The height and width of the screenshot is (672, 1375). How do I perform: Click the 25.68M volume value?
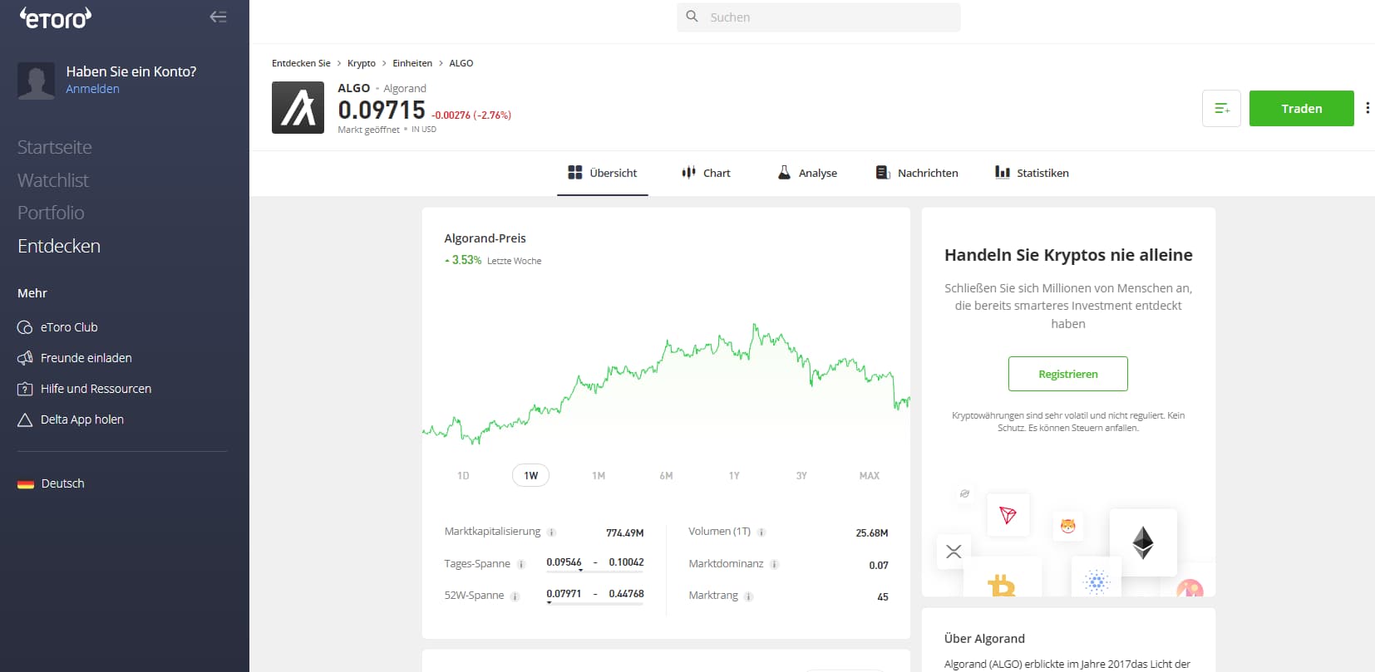[x=872, y=532]
